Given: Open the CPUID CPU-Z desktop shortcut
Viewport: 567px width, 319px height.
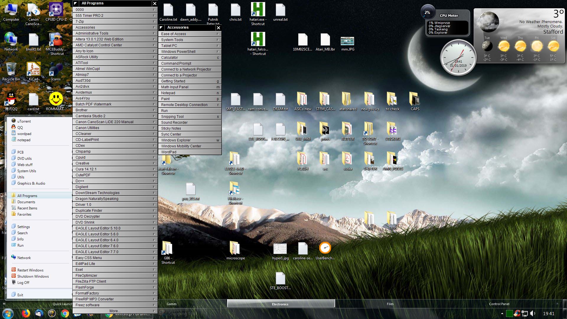Looking at the screenshot, I should pos(56,10).
